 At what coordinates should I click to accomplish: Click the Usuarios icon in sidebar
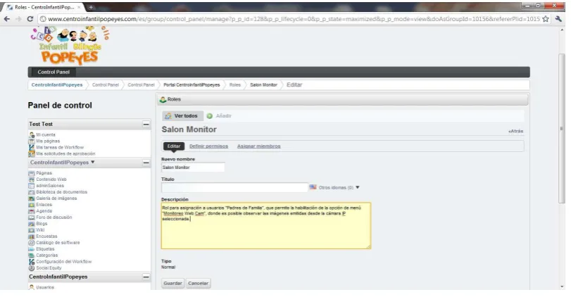tap(32, 287)
